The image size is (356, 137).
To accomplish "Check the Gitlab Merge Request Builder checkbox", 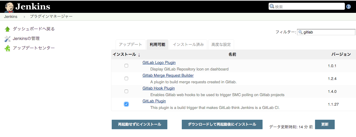I will (126, 78).
